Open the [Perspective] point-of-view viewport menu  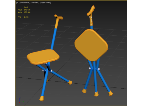pyautogui.click(x=25, y=3)
